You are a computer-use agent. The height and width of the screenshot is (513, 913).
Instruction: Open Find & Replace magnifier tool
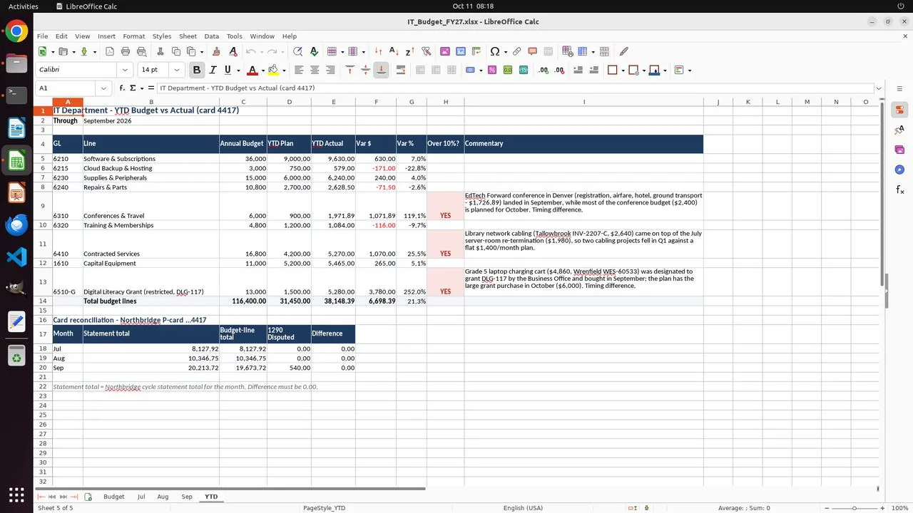pos(297,51)
